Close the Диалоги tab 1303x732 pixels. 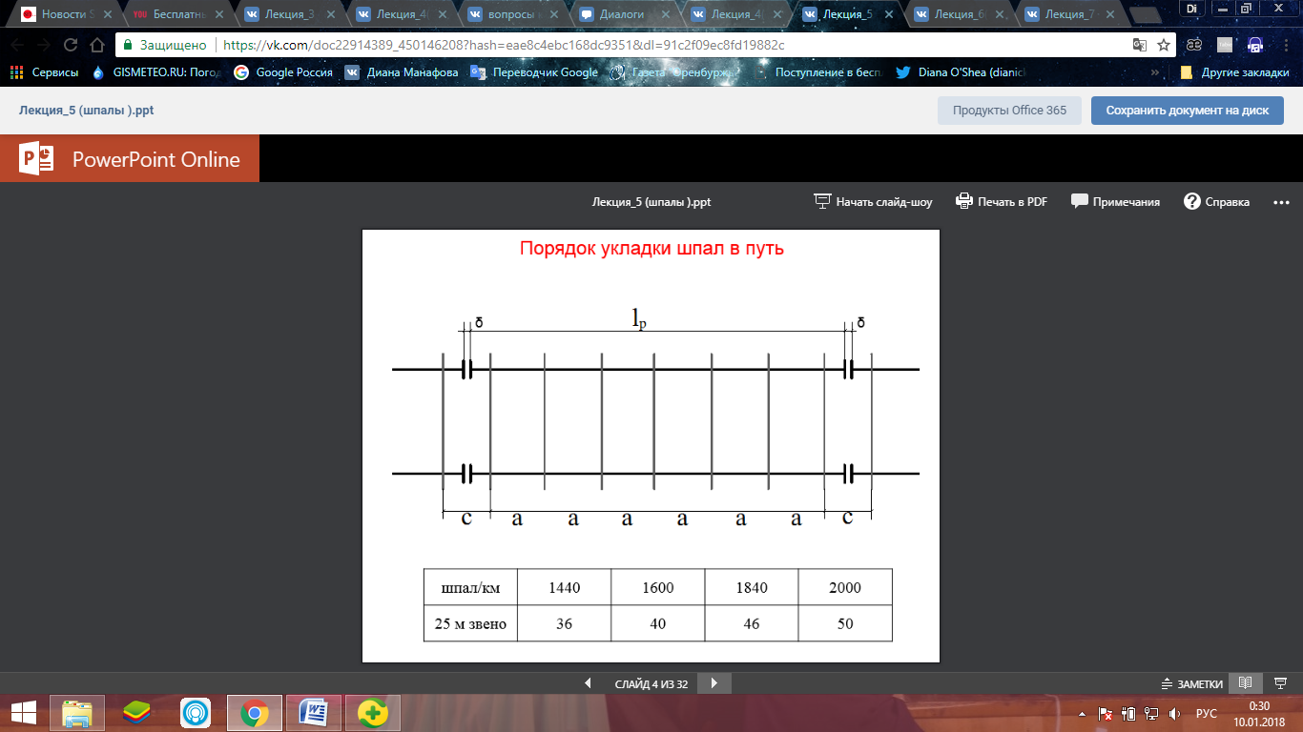pos(667,14)
